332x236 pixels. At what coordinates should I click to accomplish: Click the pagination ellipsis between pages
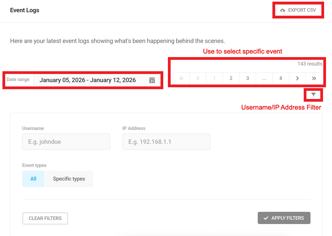tap(264, 78)
